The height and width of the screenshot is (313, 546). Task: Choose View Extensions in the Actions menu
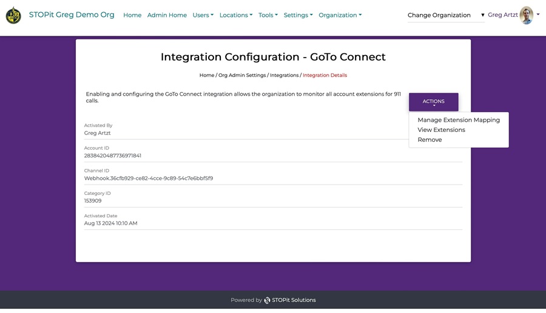coord(441,130)
